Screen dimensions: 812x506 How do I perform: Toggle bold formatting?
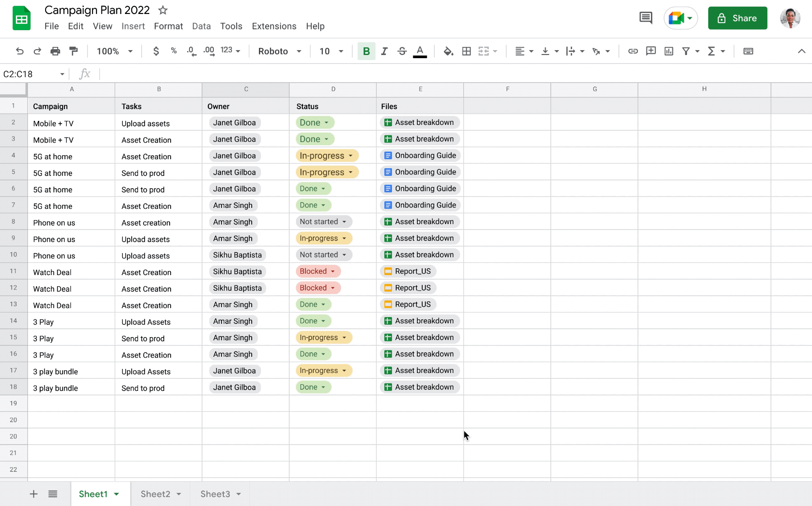(366, 51)
